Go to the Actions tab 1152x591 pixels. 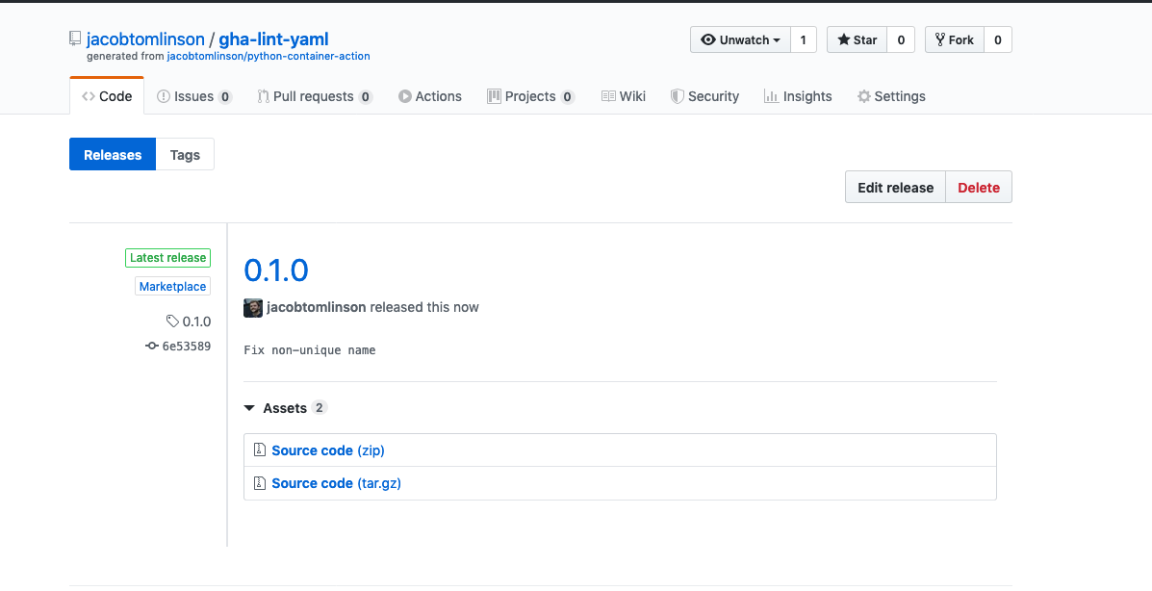pyautogui.click(x=429, y=96)
